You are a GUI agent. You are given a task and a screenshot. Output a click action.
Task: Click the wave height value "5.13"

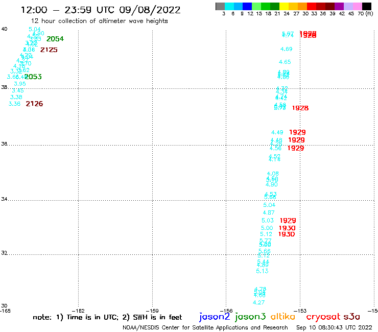point(262,271)
